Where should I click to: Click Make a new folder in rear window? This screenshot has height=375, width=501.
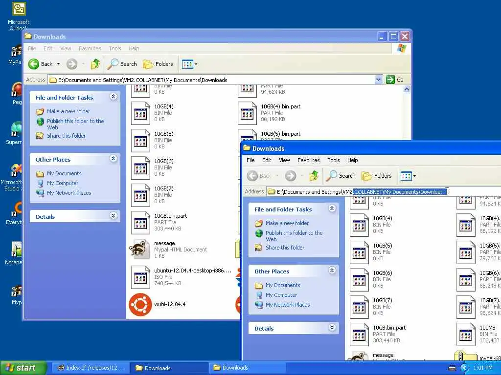tap(68, 111)
